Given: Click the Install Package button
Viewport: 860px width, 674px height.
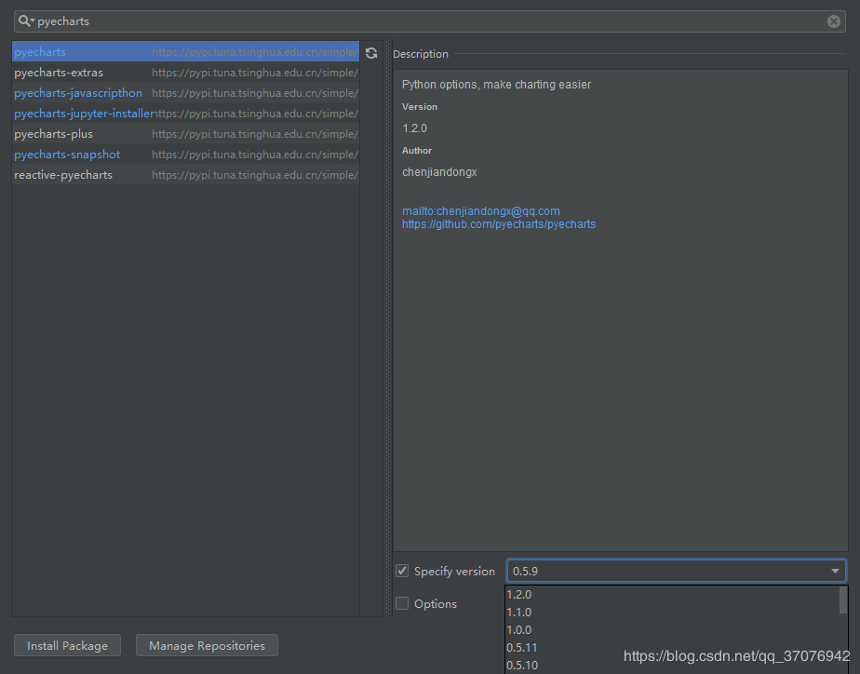Looking at the screenshot, I should pos(67,645).
